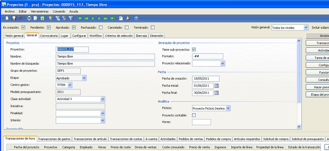329x151 pixels.
Task: Click the Precio de coste column header
Action: point(121,147)
